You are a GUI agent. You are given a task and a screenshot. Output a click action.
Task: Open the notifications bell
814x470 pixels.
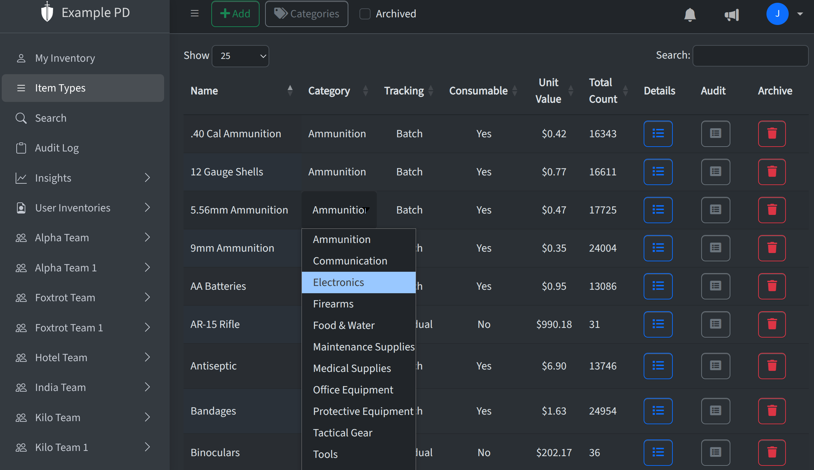[x=690, y=14]
